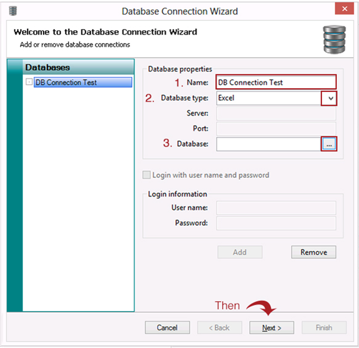The image size is (359, 348).
Task: Click the Next button
Action: (x=271, y=328)
